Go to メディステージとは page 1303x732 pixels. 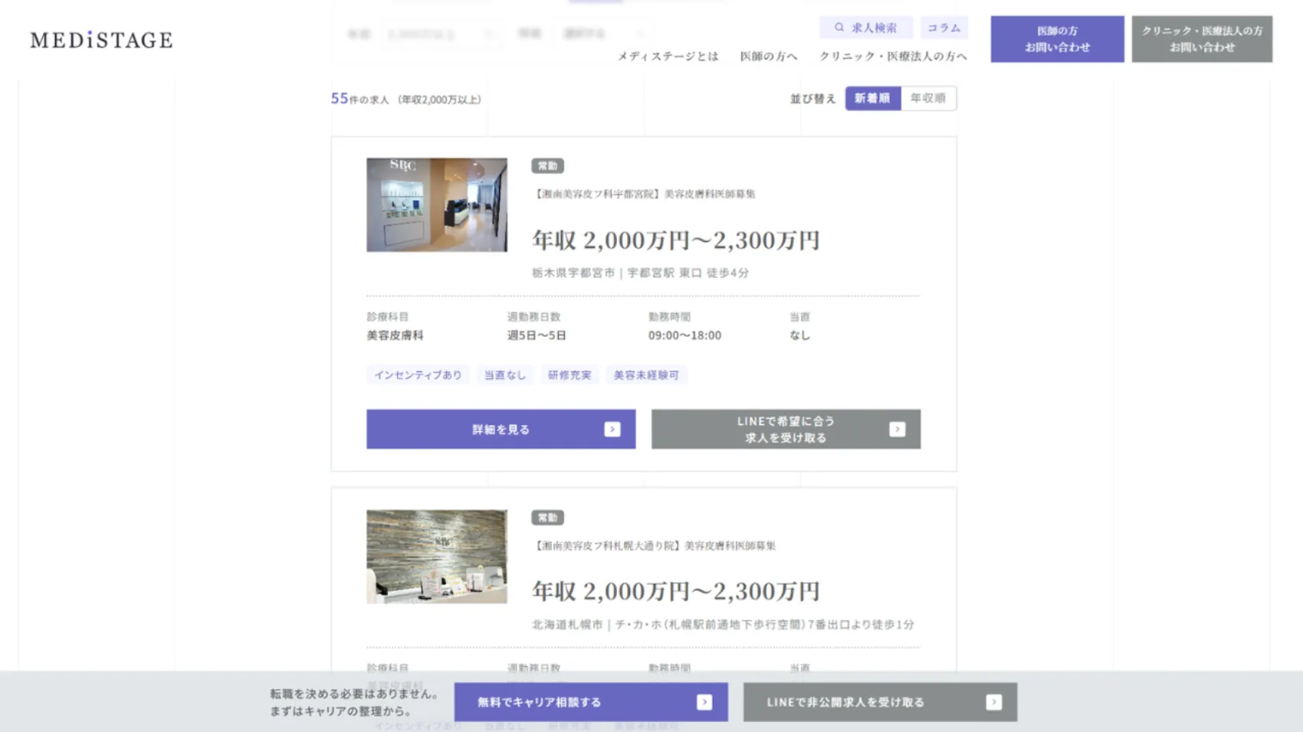pyautogui.click(x=668, y=56)
